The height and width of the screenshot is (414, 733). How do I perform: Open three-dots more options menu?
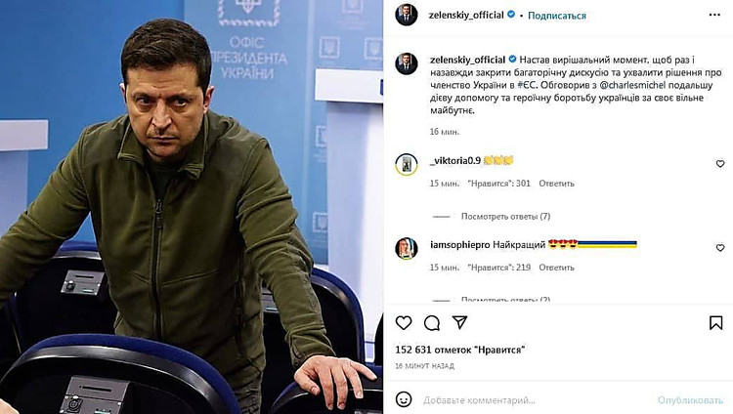tap(714, 15)
